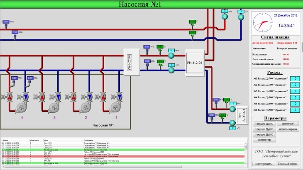This screenshot has height=170, width=303.
Task: Click the event log vertical scrollbar
Action: (x=245, y=153)
